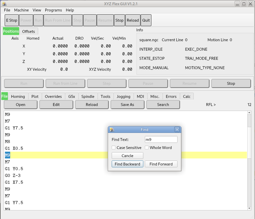Click the Quit toolbar button
The image size is (255, 219).
point(146,20)
